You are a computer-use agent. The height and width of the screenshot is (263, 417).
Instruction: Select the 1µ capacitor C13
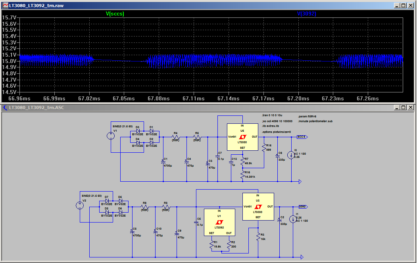point(231,162)
